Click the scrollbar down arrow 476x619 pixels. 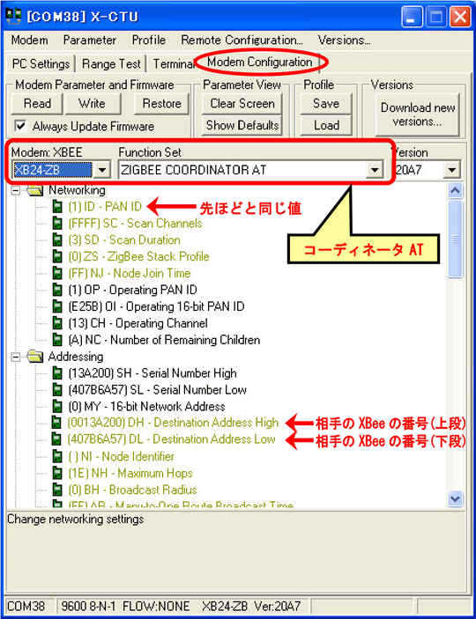pos(456,497)
